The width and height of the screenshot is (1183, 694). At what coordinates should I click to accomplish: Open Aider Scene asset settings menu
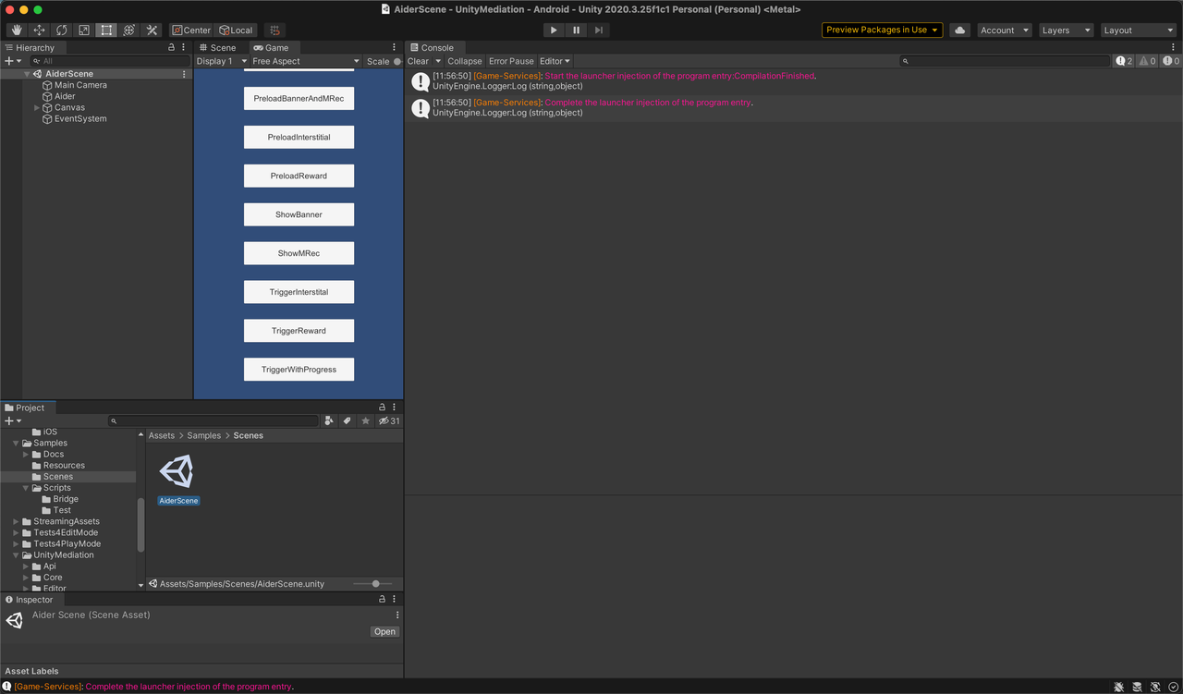tap(397, 615)
